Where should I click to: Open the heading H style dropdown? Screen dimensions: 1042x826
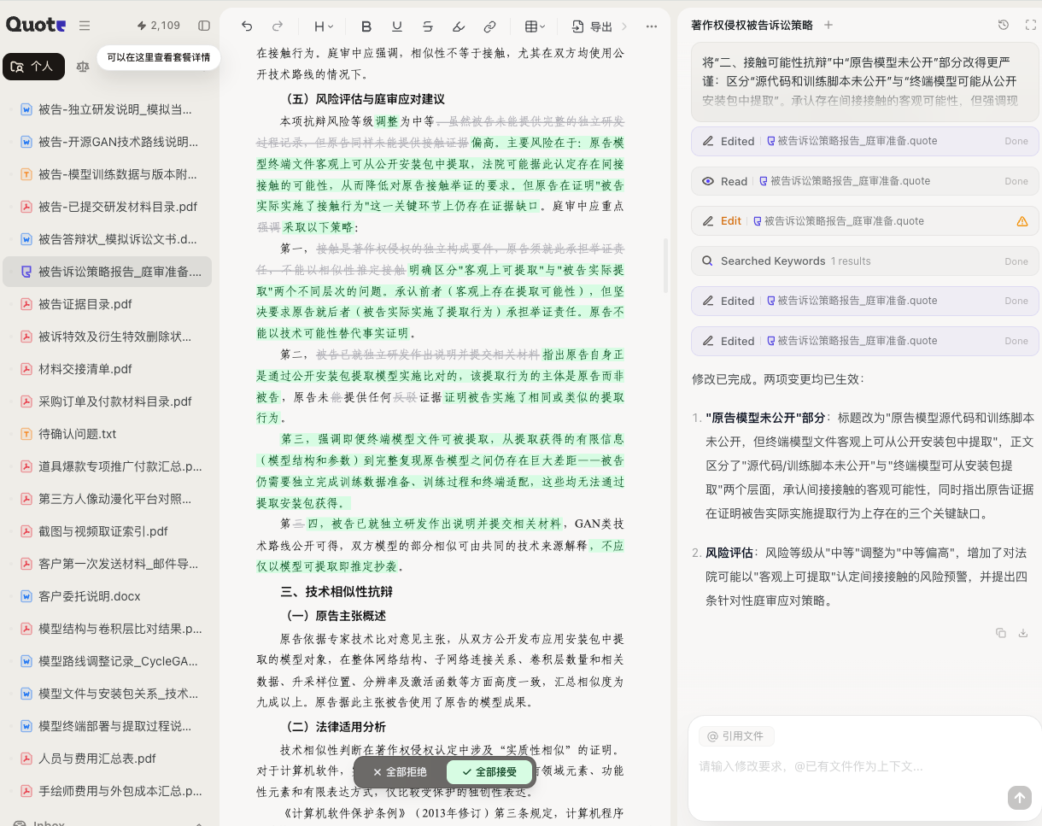[324, 26]
